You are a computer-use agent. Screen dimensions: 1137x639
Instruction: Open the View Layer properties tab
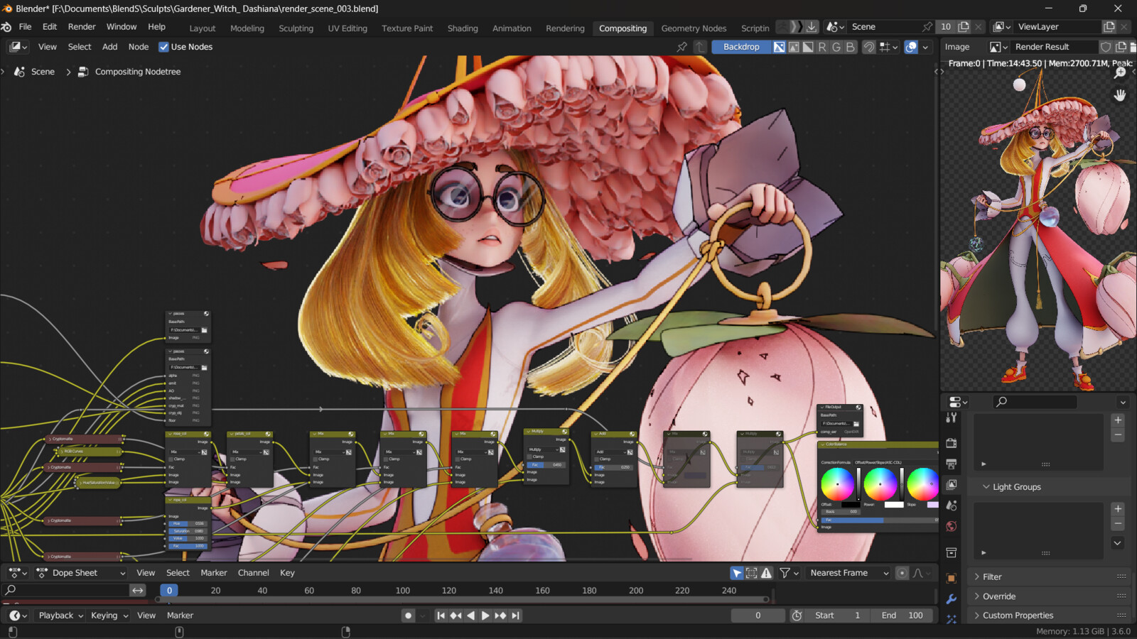coord(952,484)
